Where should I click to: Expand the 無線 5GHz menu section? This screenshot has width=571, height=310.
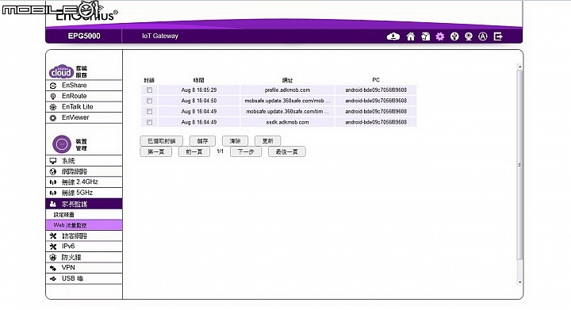pos(84,193)
